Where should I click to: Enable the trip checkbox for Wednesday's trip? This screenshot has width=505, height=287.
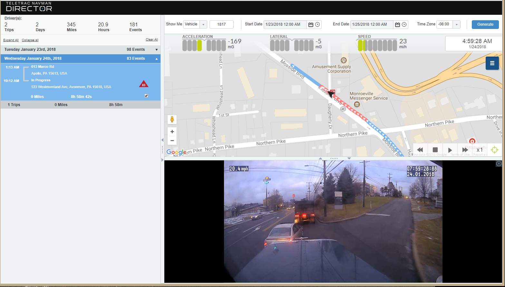click(146, 95)
